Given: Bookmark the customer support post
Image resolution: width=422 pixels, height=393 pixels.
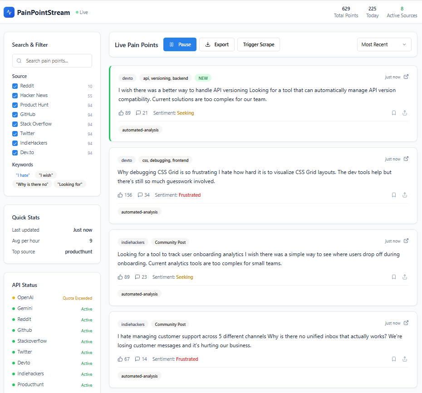Looking at the screenshot, I should (x=394, y=359).
